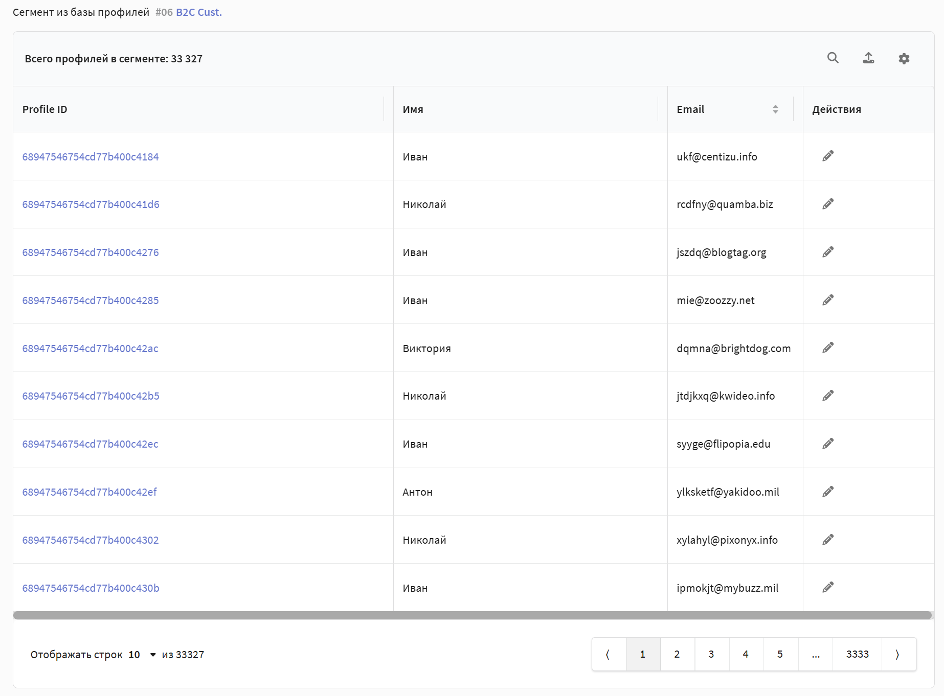Open profile 68947546754cd77b400c430b
The height and width of the screenshot is (696, 944).
tap(91, 588)
